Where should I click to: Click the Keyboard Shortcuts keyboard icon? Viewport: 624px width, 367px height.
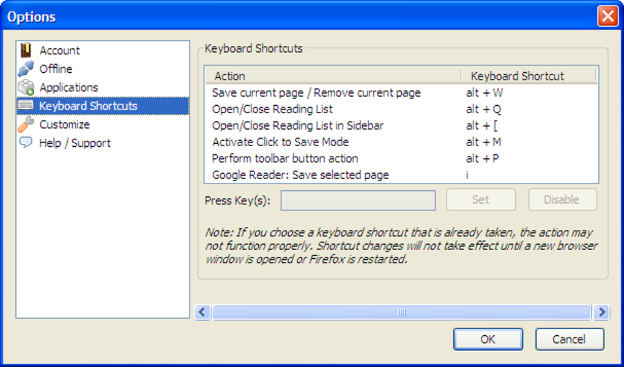click(26, 105)
